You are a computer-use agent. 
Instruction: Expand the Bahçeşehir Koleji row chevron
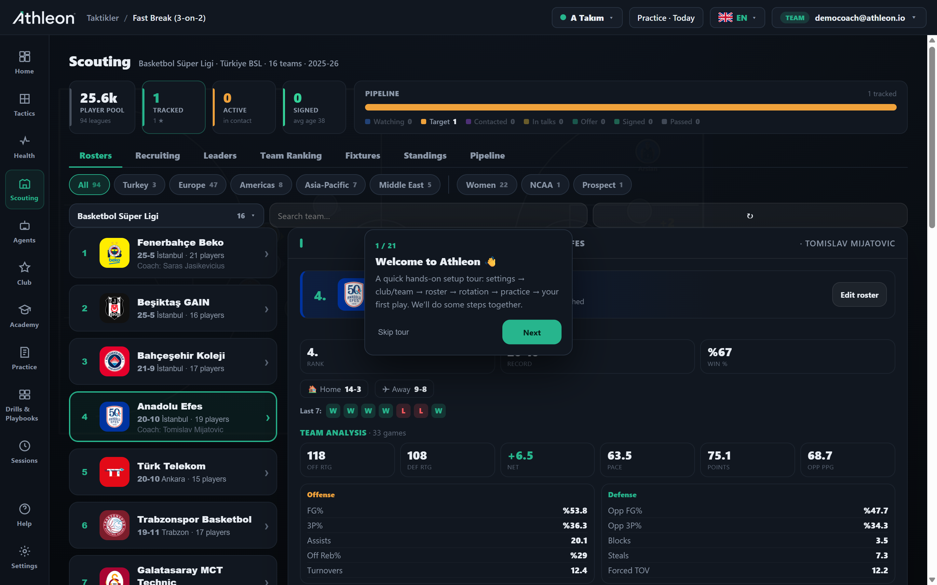point(266,362)
